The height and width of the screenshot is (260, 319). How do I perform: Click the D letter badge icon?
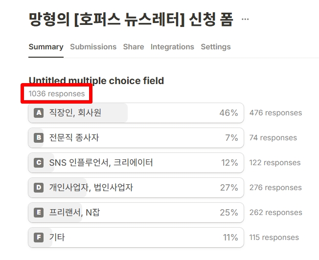coord(39,188)
